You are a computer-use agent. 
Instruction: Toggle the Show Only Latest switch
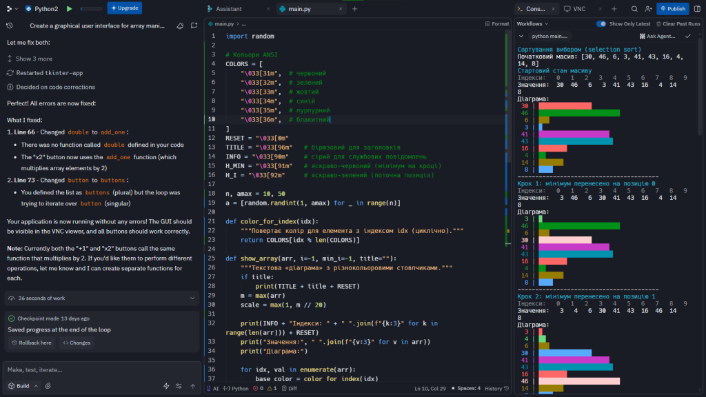tap(601, 23)
